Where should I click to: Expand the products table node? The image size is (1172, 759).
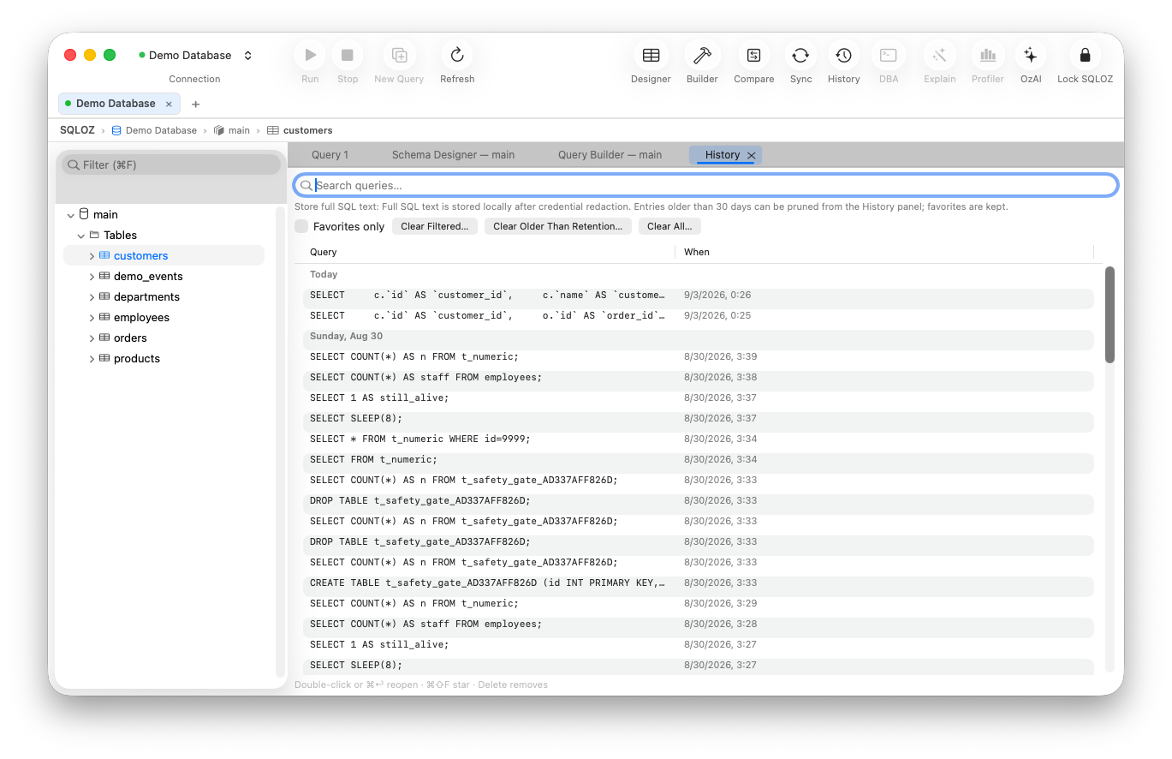[x=92, y=359]
